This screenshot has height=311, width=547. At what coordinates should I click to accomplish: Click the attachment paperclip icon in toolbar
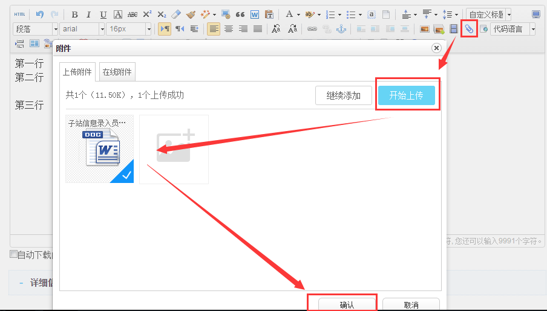point(469,28)
